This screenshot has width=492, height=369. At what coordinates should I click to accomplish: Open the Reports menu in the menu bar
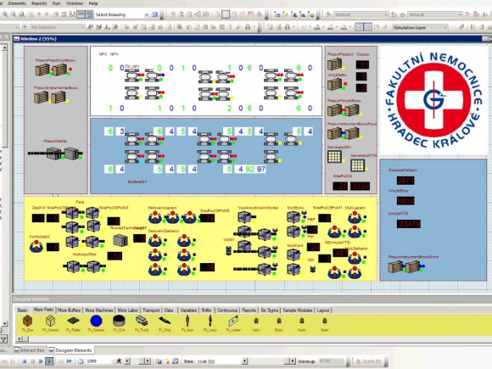39,3
